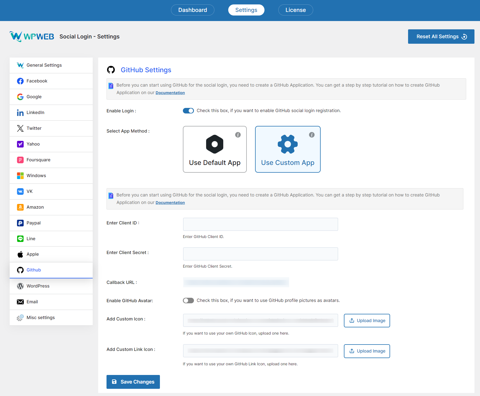
Task: Click the document icon in top notice
Action: [x=111, y=86]
